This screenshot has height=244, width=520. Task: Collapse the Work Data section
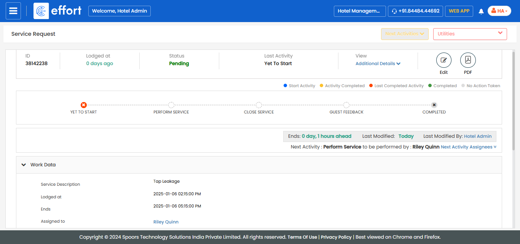(x=24, y=165)
